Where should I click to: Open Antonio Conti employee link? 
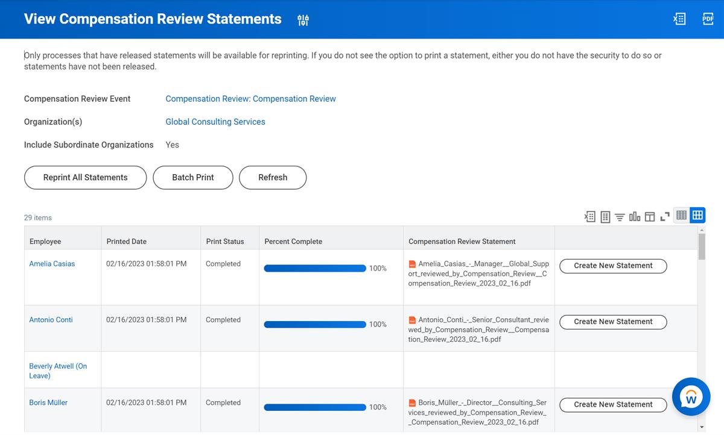[x=51, y=320]
